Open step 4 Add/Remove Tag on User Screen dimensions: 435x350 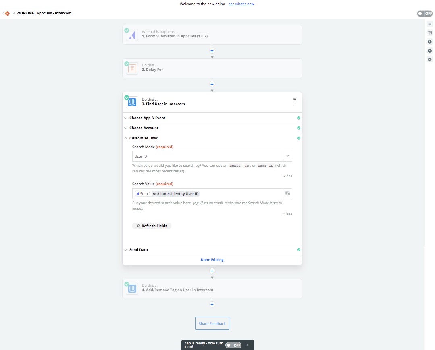212,288
